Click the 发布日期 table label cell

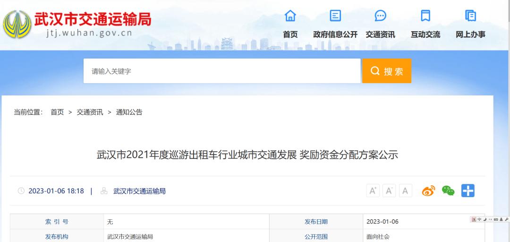click(316, 222)
